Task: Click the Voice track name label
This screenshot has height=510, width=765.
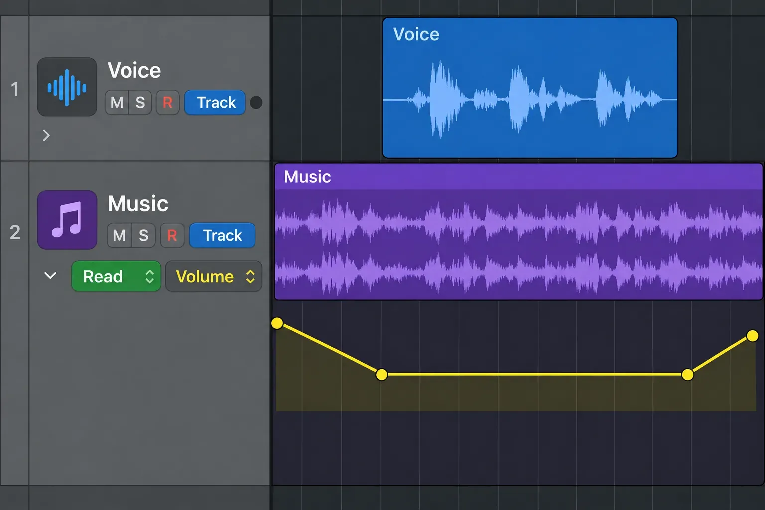Action: pos(134,71)
